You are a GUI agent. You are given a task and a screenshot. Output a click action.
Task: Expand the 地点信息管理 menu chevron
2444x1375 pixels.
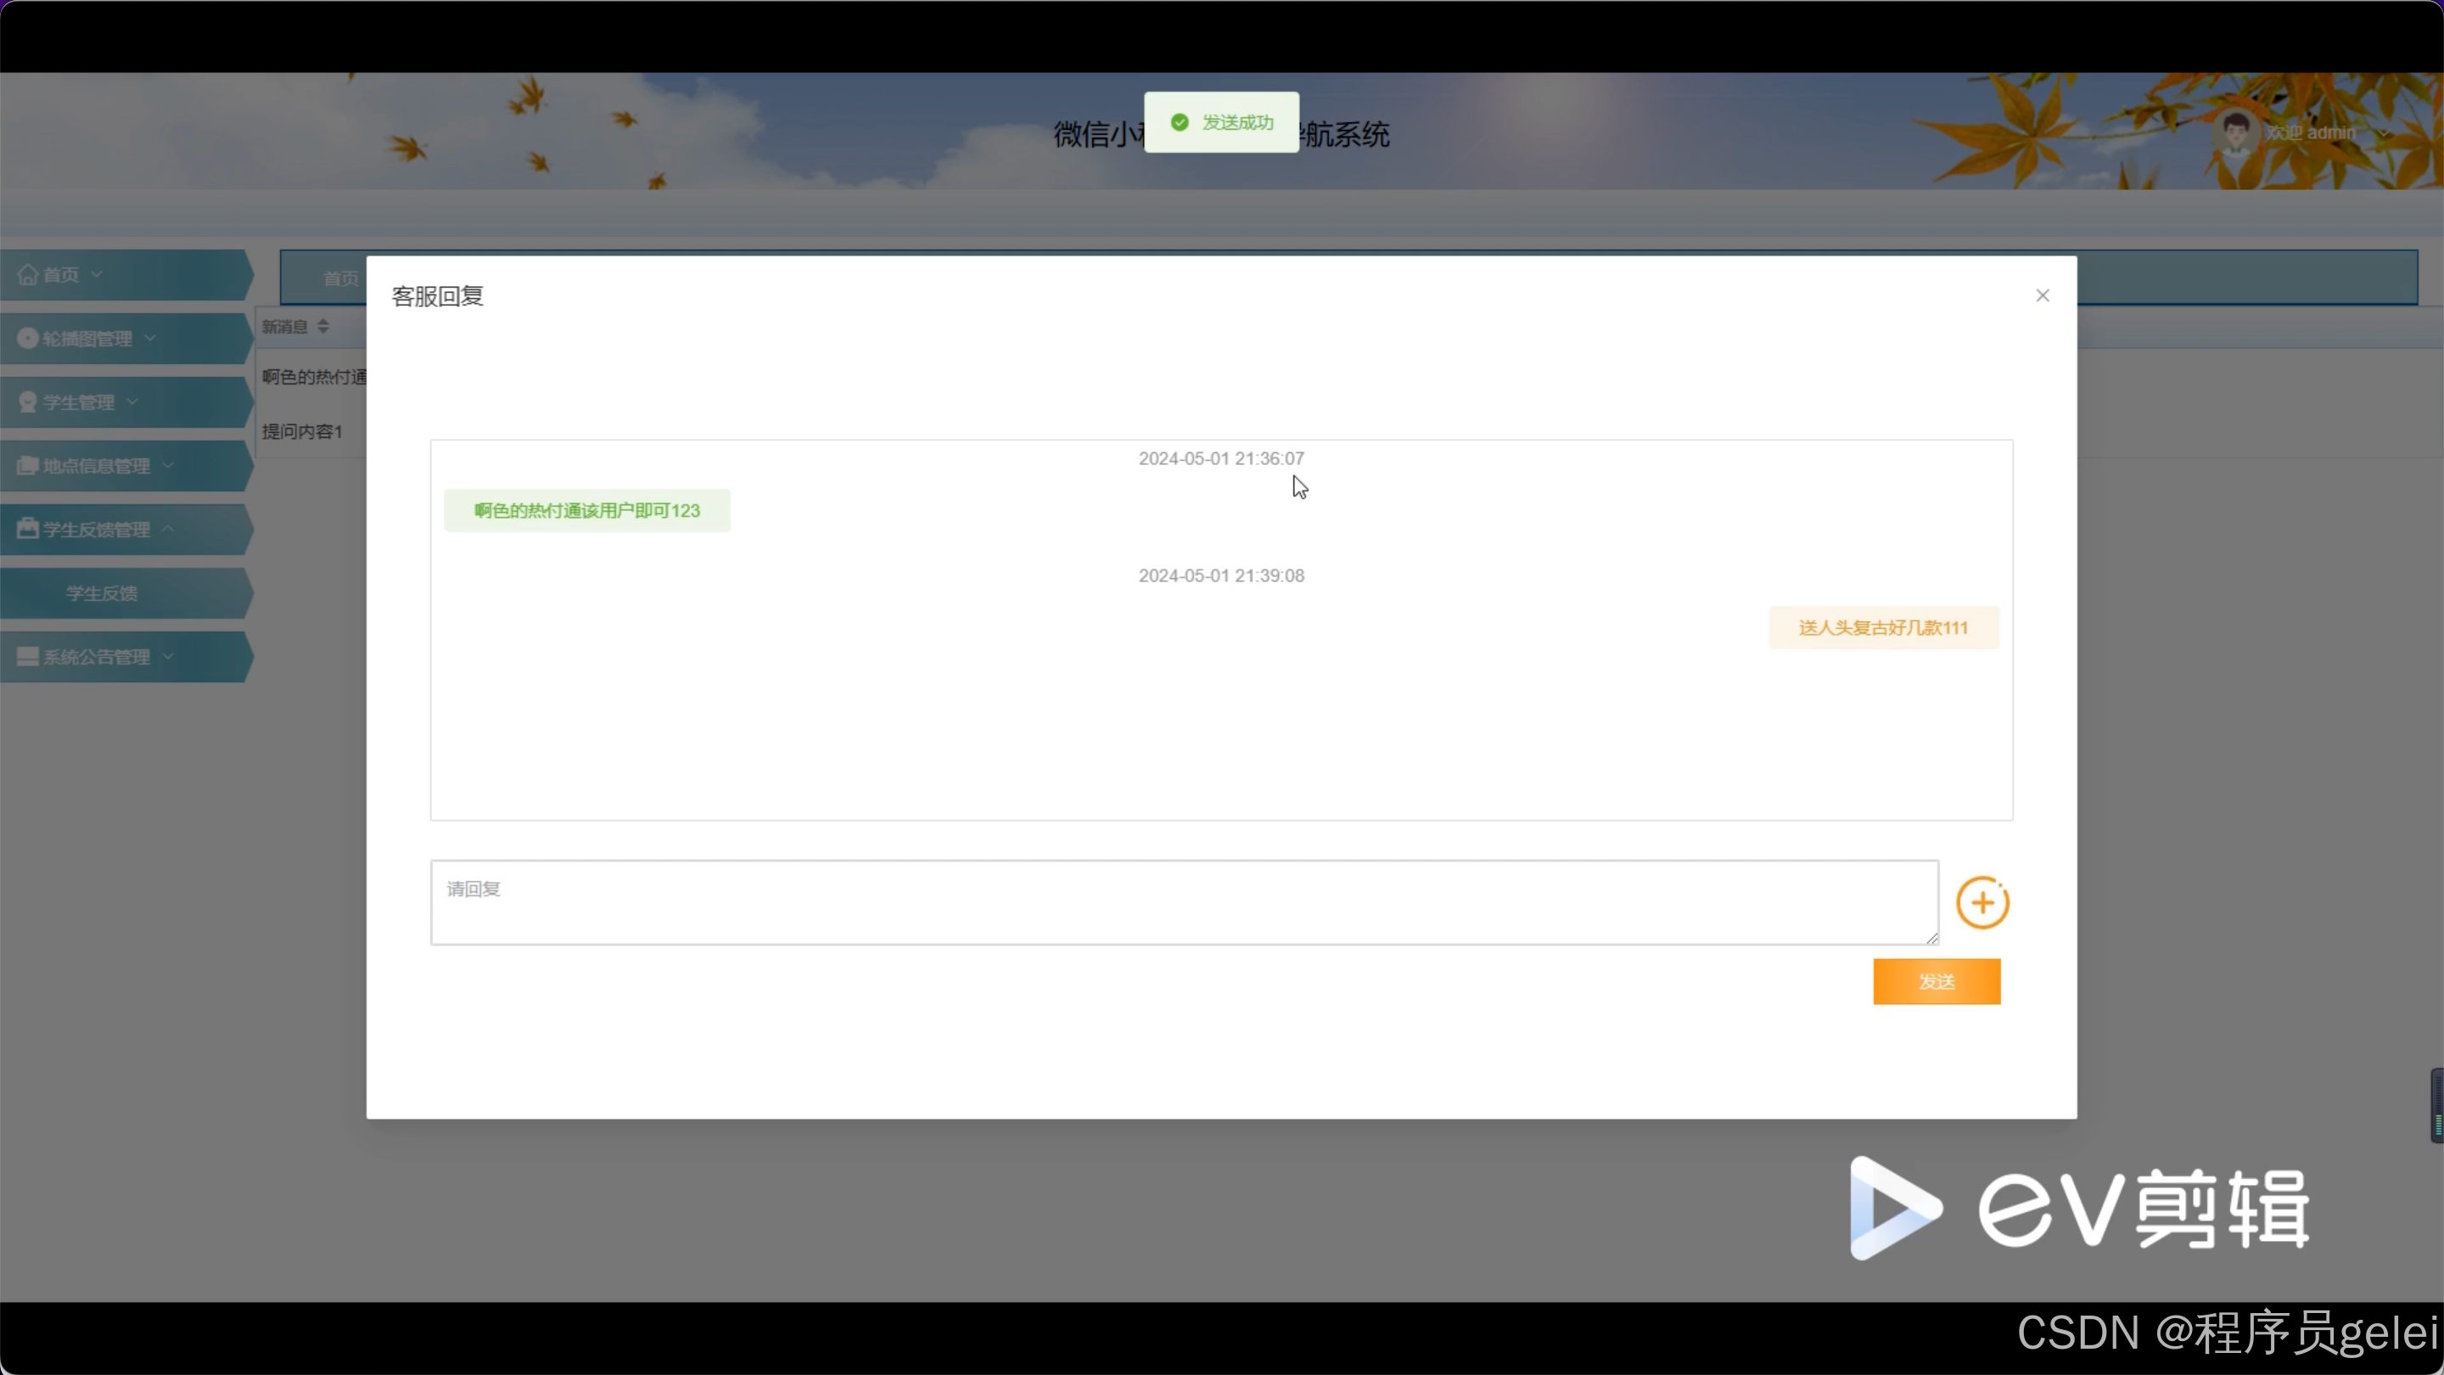click(168, 465)
